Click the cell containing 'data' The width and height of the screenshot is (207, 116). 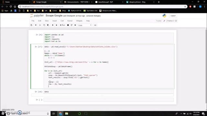tap(109, 92)
